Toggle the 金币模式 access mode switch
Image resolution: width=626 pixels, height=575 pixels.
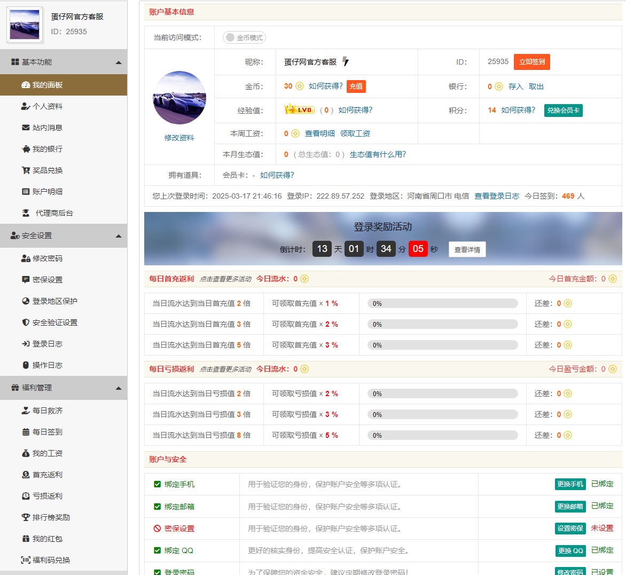[x=244, y=37]
